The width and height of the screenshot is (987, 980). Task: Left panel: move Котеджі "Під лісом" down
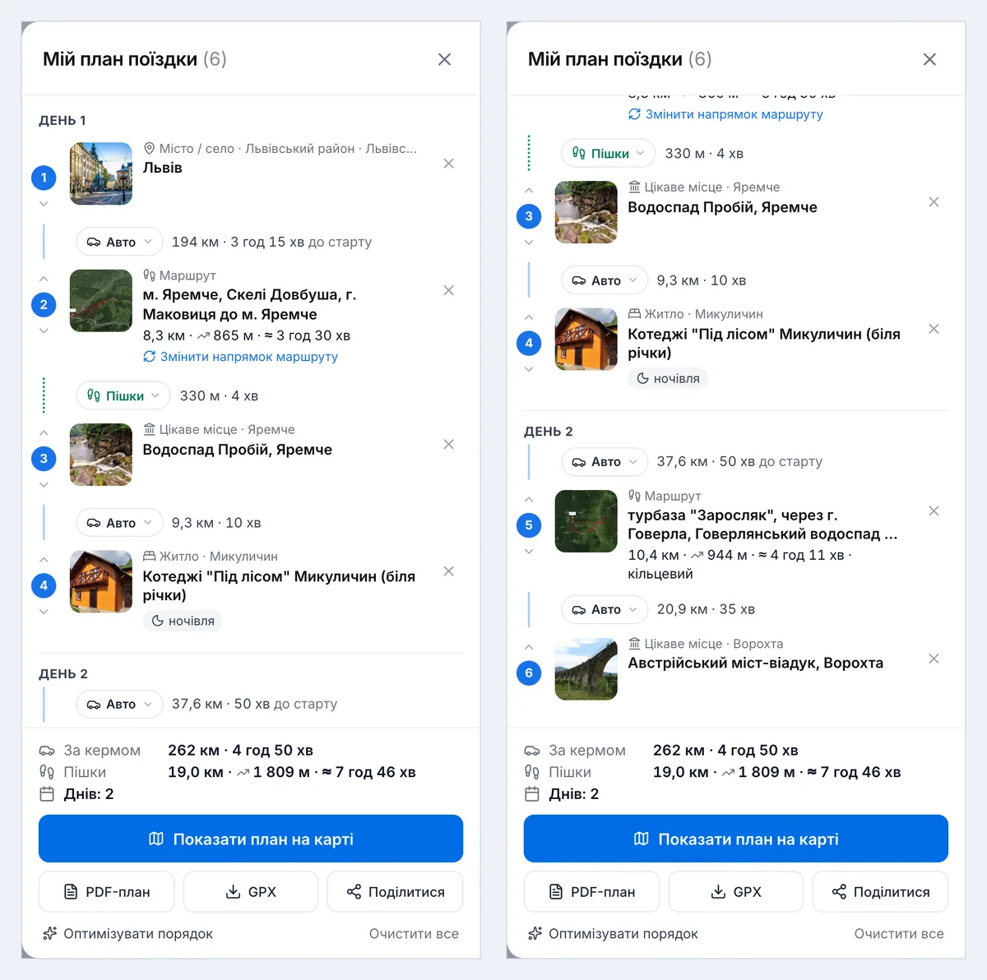tap(44, 612)
